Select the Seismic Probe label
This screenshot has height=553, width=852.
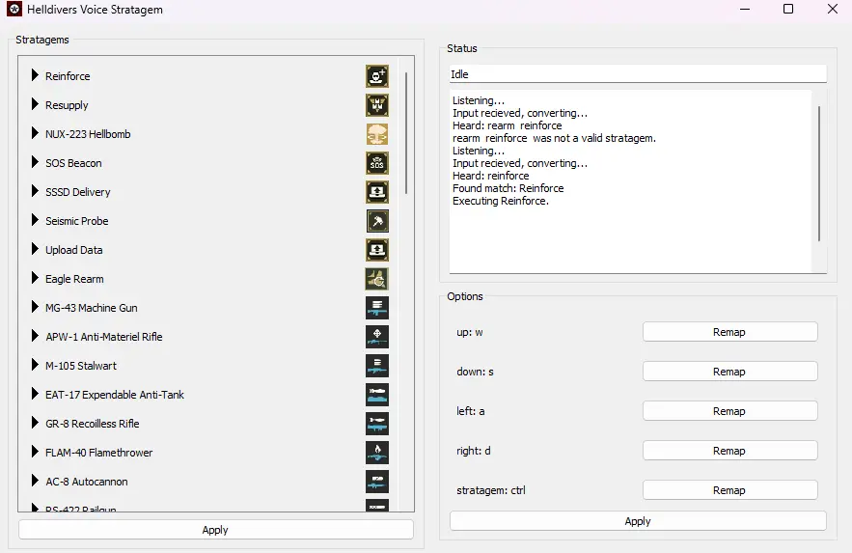pyautogui.click(x=76, y=221)
